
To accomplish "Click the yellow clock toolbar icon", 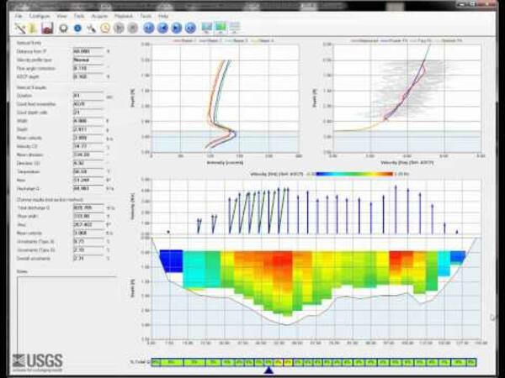I will point(105,28).
